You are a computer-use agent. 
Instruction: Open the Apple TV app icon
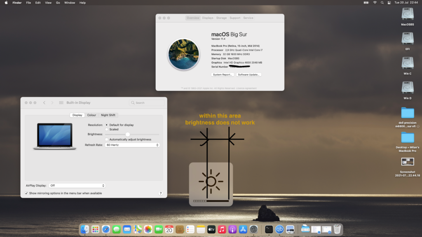211,229
